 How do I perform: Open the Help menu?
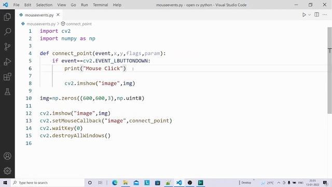tap(117, 5)
